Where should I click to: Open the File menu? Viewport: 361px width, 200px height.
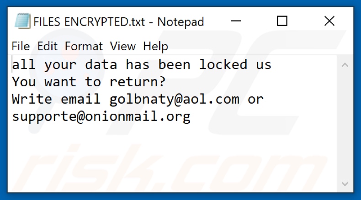[21, 46]
